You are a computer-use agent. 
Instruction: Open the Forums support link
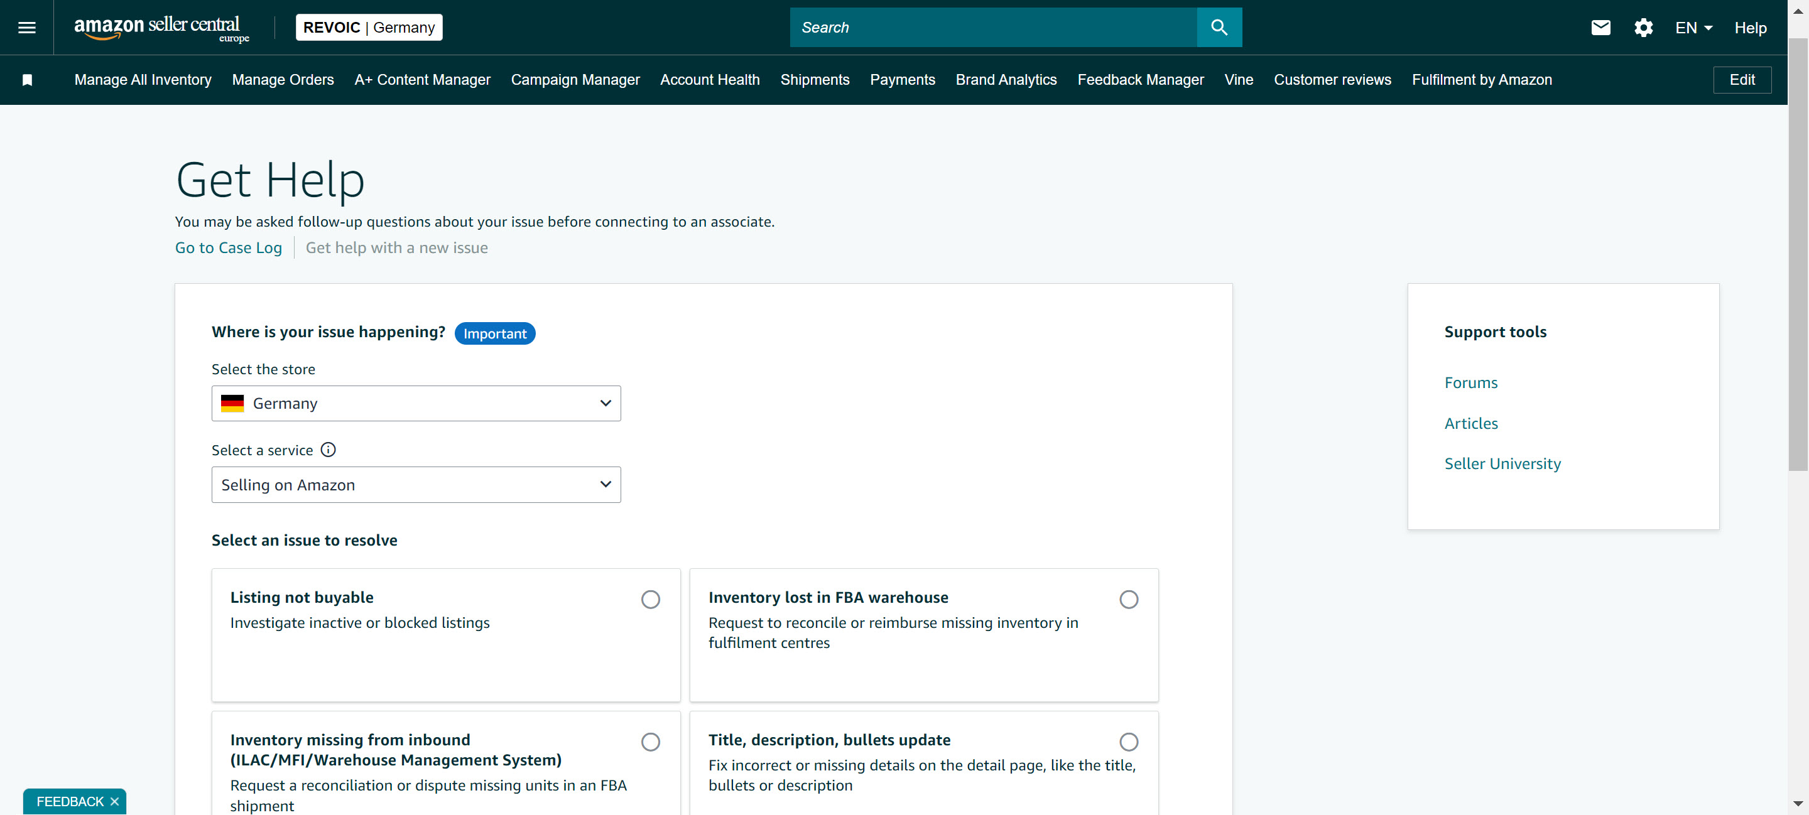pos(1470,382)
